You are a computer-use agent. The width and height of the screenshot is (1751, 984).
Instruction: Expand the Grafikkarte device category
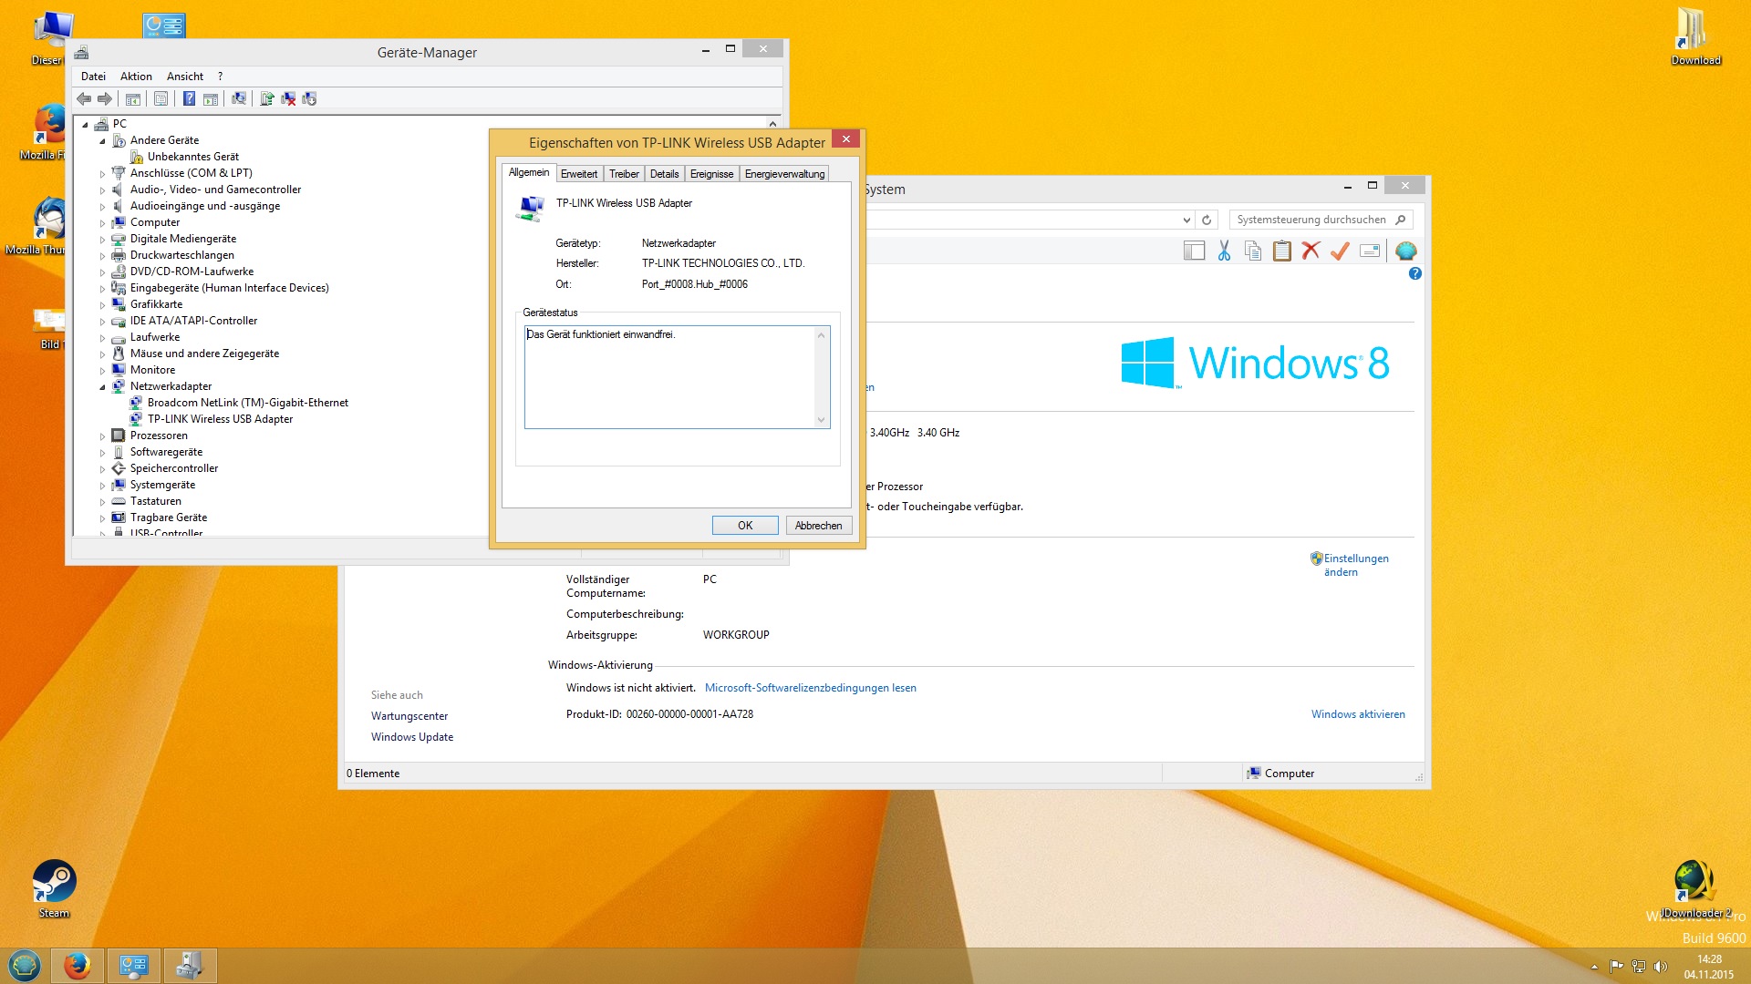click(x=102, y=304)
